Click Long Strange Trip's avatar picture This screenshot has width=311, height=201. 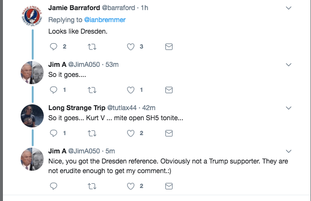click(32, 116)
